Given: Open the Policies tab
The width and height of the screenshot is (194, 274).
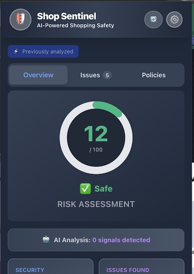Looking at the screenshot, I should coord(154,75).
